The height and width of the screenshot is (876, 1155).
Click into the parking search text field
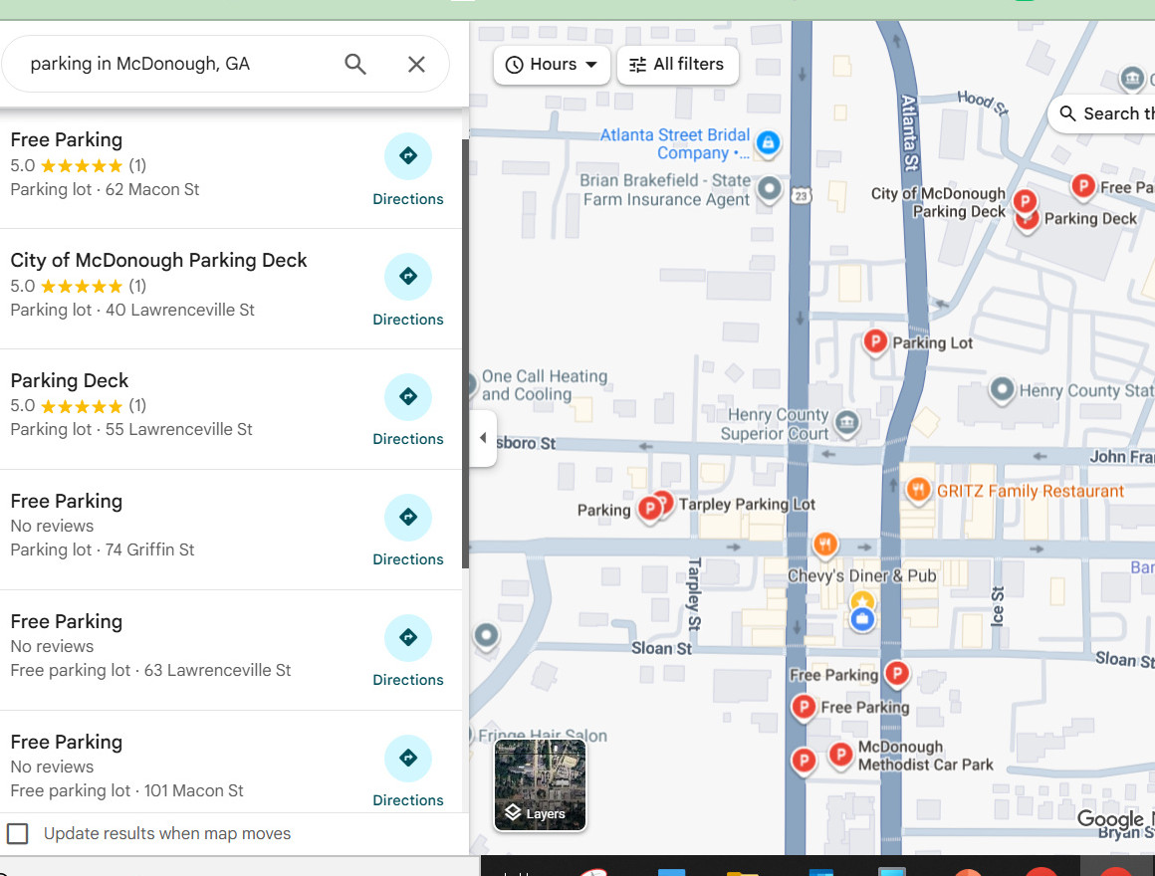coord(179,65)
